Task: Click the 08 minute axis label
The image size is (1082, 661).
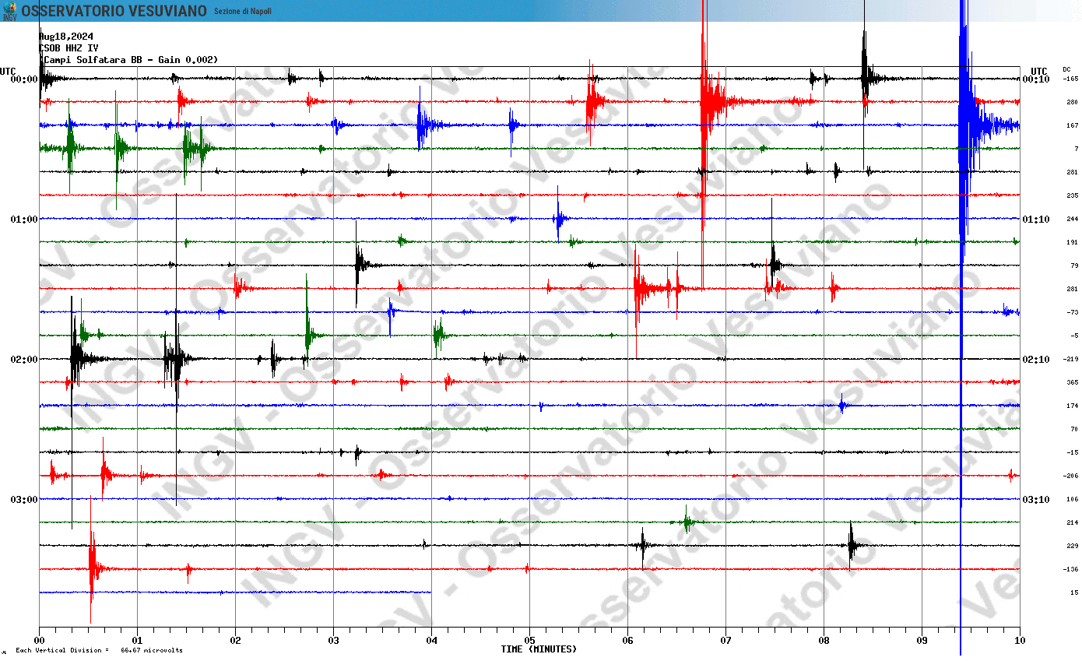Action: point(824,641)
